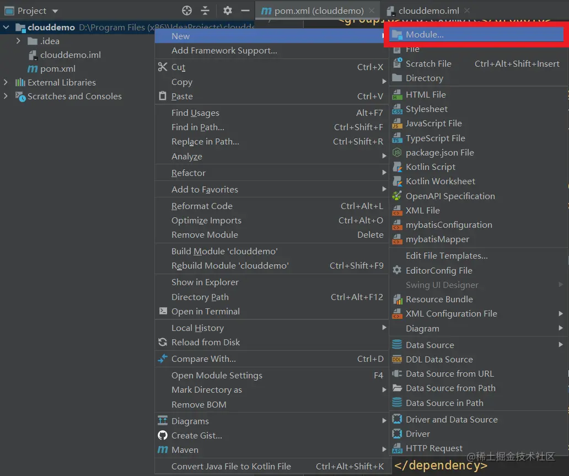Image resolution: width=569 pixels, height=476 pixels.
Task: Click the Driver and Data Source icon
Action: 398,419
